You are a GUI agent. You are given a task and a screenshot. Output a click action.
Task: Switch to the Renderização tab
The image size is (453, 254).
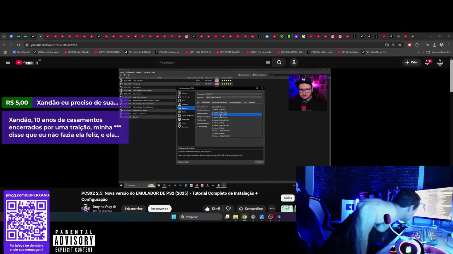(x=206, y=102)
